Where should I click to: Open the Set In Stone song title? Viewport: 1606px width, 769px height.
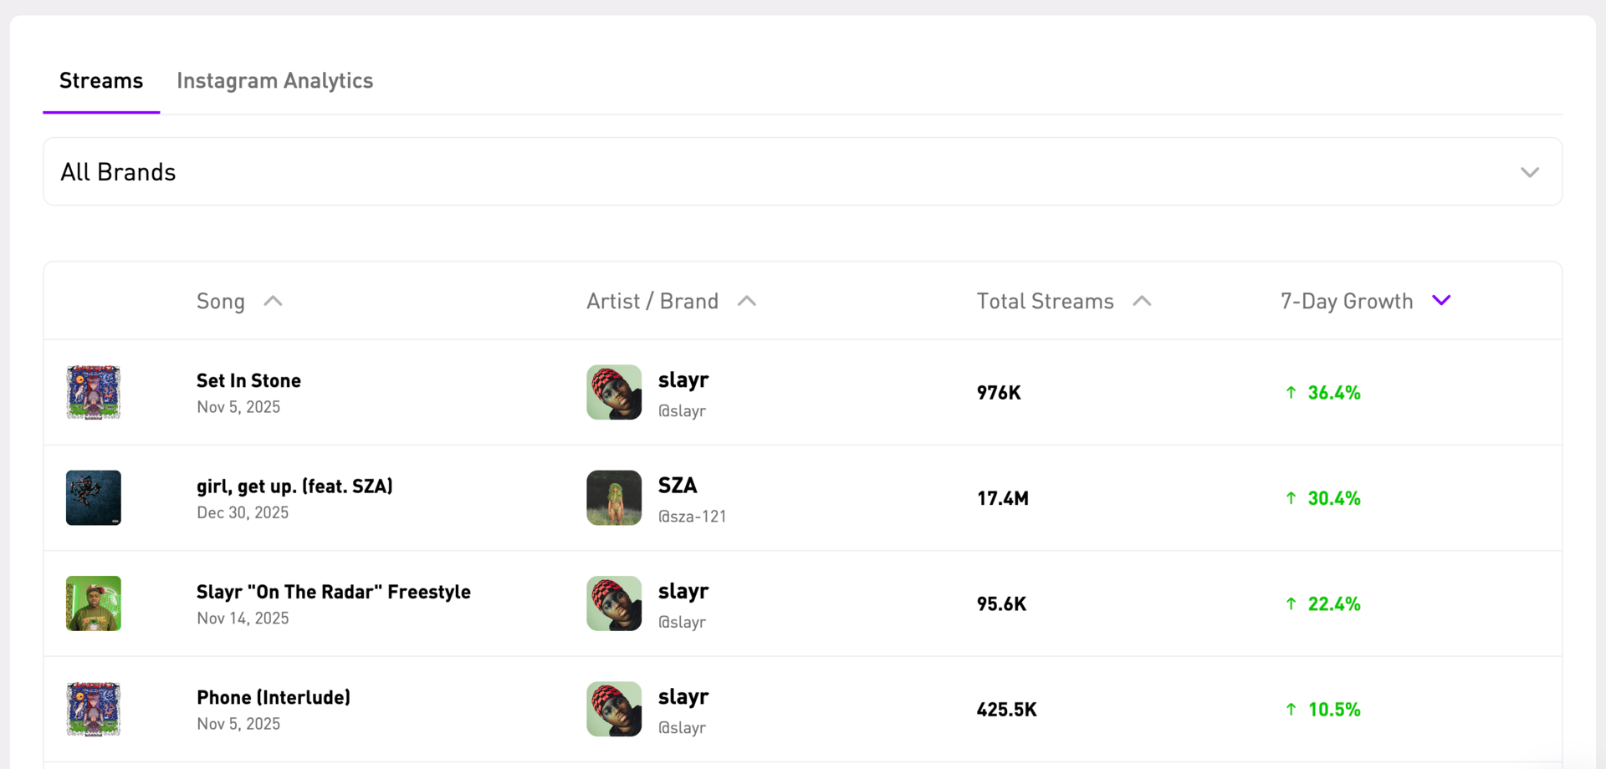point(248,381)
